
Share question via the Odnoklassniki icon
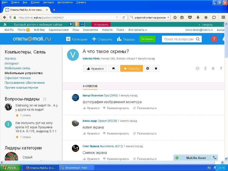click(205, 68)
